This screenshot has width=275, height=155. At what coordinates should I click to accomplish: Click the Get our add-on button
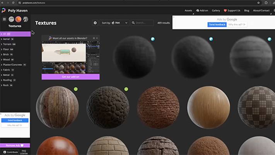click(x=70, y=77)
